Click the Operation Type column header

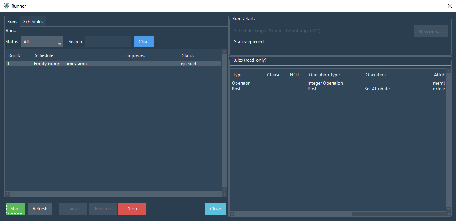point(324,75)
